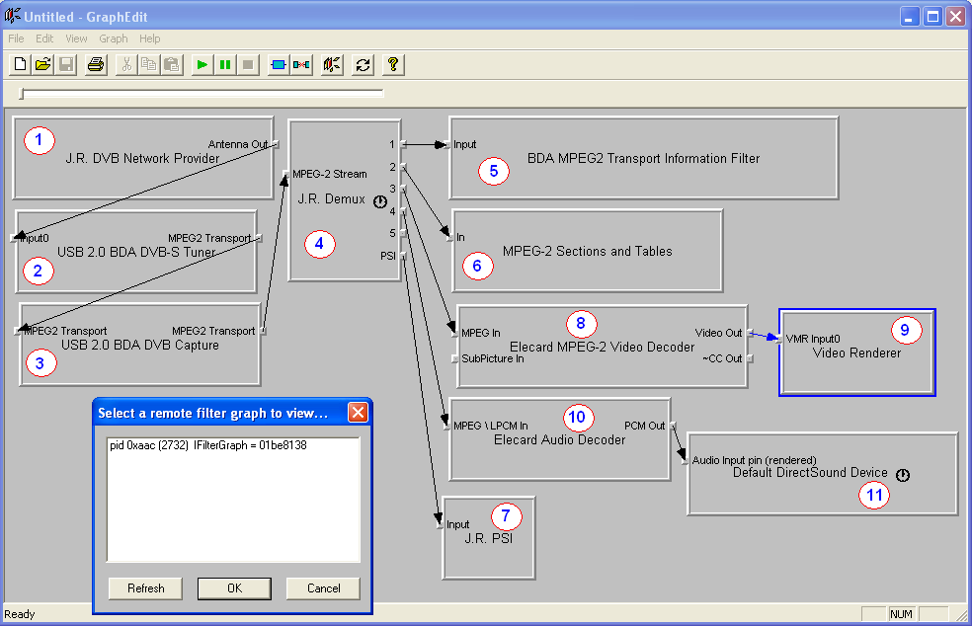Click the Cut scissors icon
The image size is (972, 626).
[126, 64]
